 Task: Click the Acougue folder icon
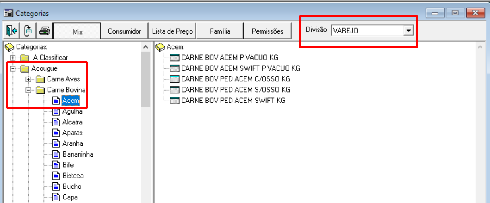point(25,68)
